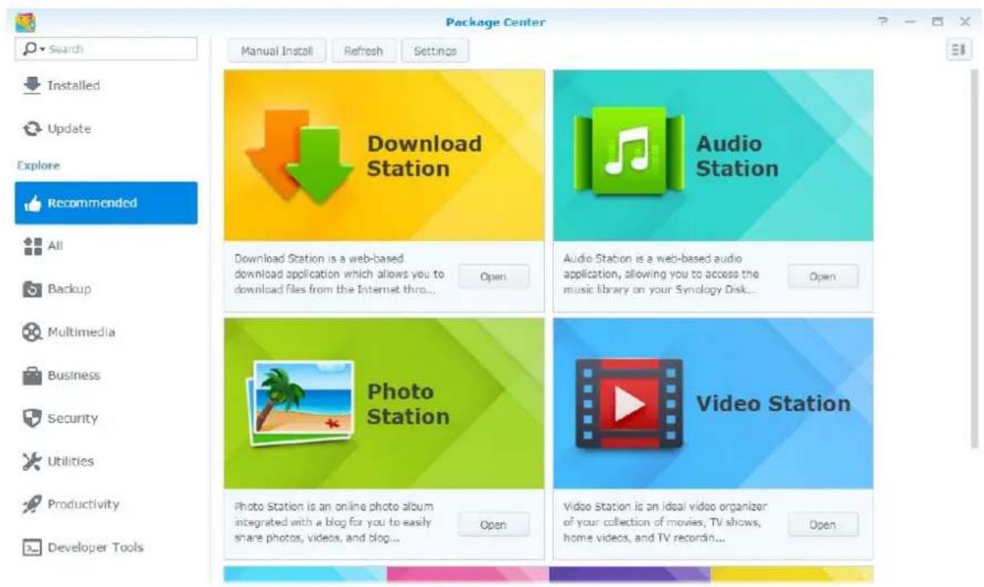
Task: Open Photo Station with its Open button
Action: (x=494, y=525)
